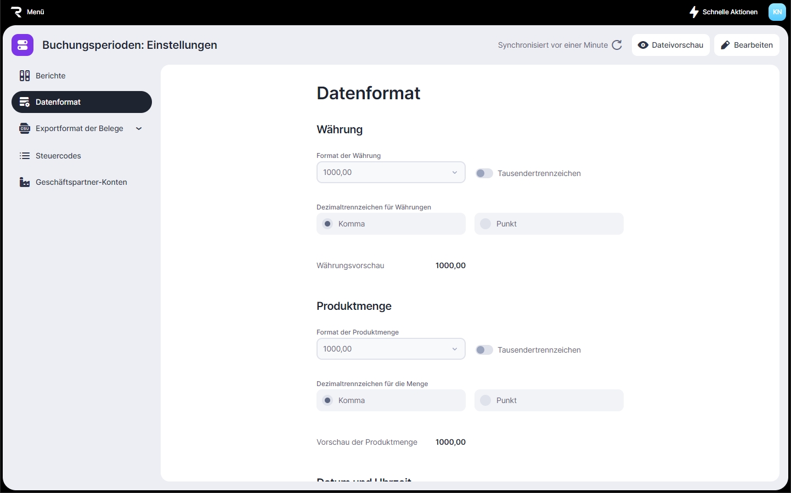Open the Format der Produktmenge dropdown
Viewport: 791px width, 493px height.
(391, 349)
